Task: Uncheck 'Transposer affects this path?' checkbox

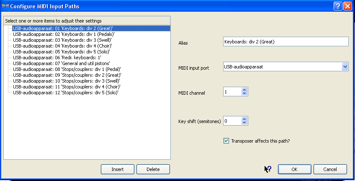Action: tap(226, 141)
